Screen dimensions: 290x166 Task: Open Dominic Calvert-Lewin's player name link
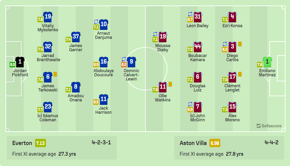(x=131, y=75)
